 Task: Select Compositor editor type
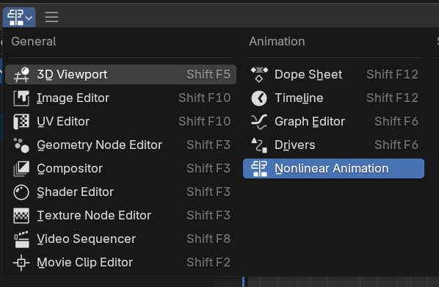[x=120, y=169]
